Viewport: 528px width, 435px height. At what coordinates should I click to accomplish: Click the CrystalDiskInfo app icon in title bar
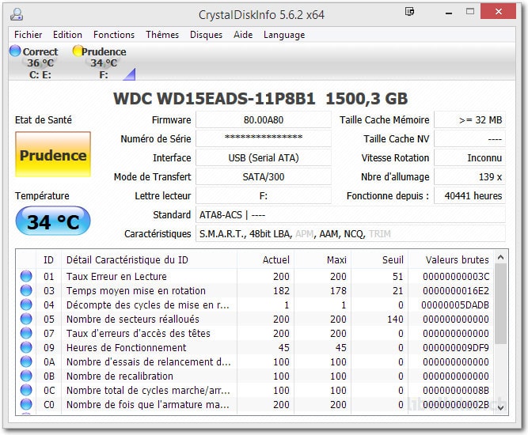click(16, 14)
